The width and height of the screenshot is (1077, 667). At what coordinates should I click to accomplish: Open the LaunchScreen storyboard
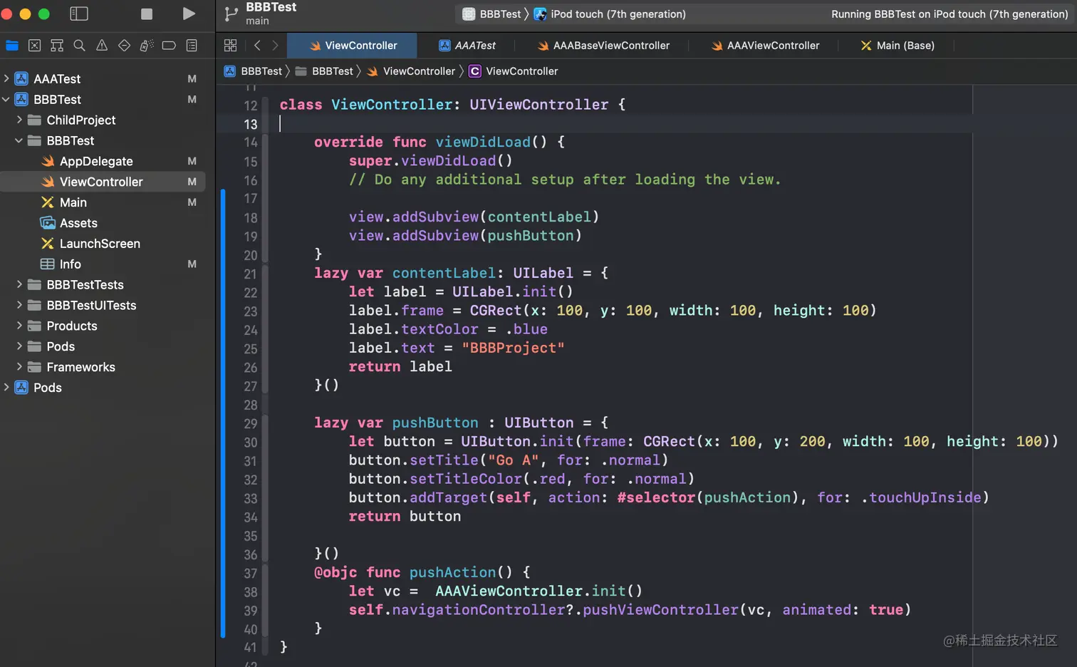point(103,244)
